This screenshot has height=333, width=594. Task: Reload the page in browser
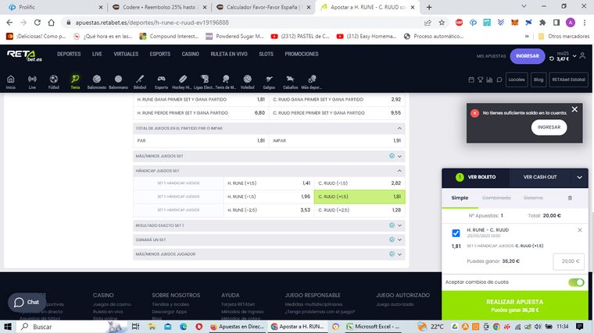38,23
